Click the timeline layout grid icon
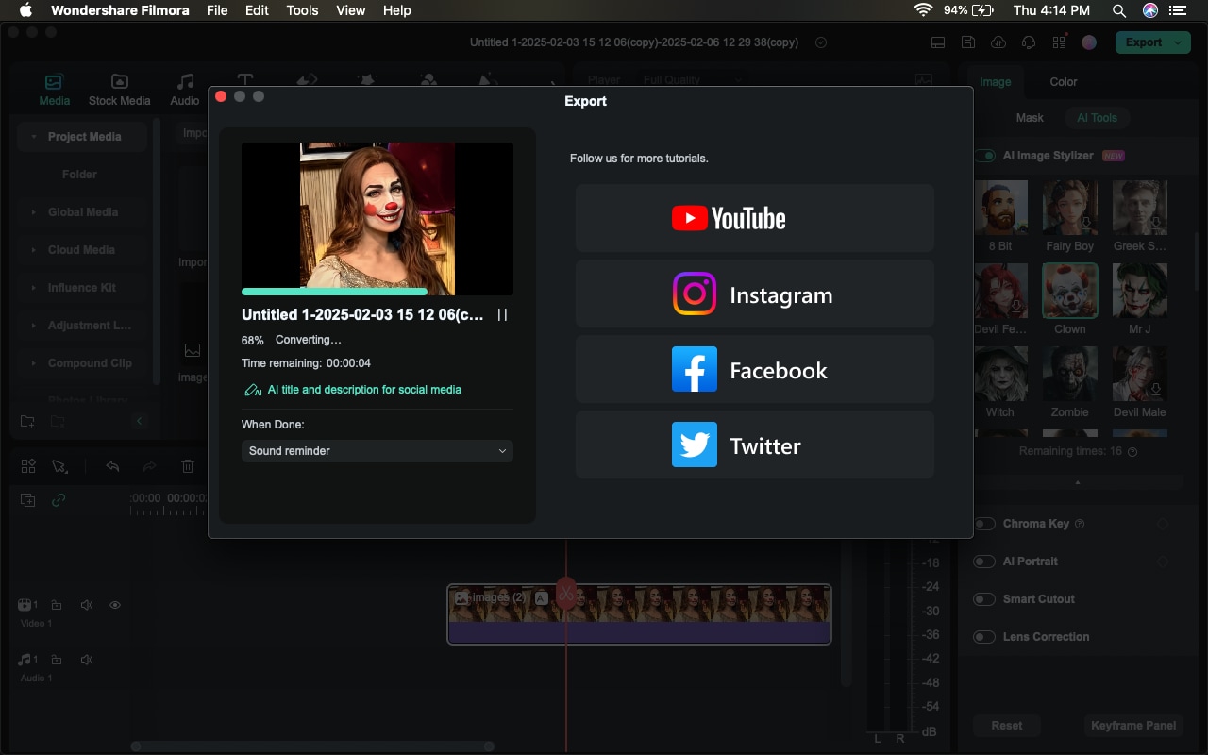This screenshot has height=755, width=1208. [x=28, y=466]
